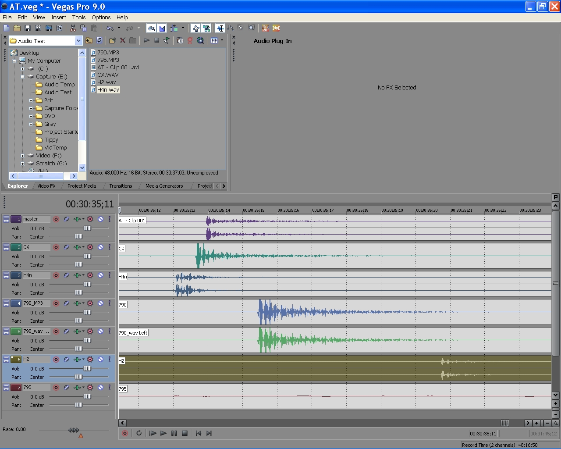Screen dimensions: 561x449
Task: Open the Audio Test folder dropdown
Action: click(x=78, y=41)
